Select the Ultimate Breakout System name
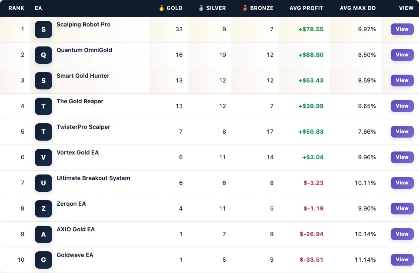The width and height of the screenshot is (419, 273). click(x=93, y=178)
